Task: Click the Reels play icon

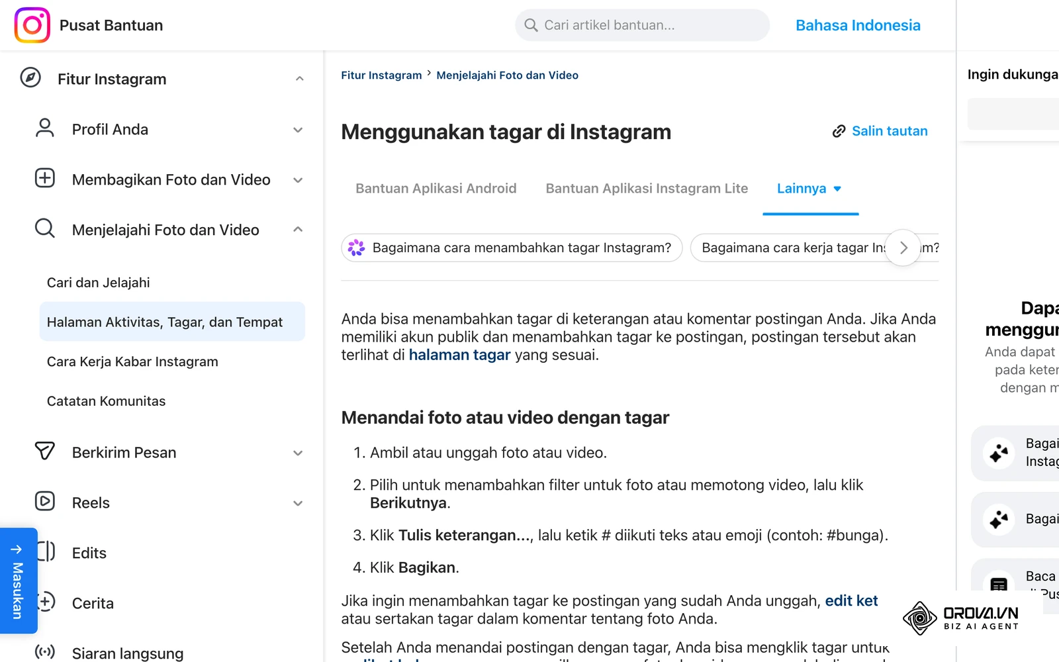Action: coord(45,502)
